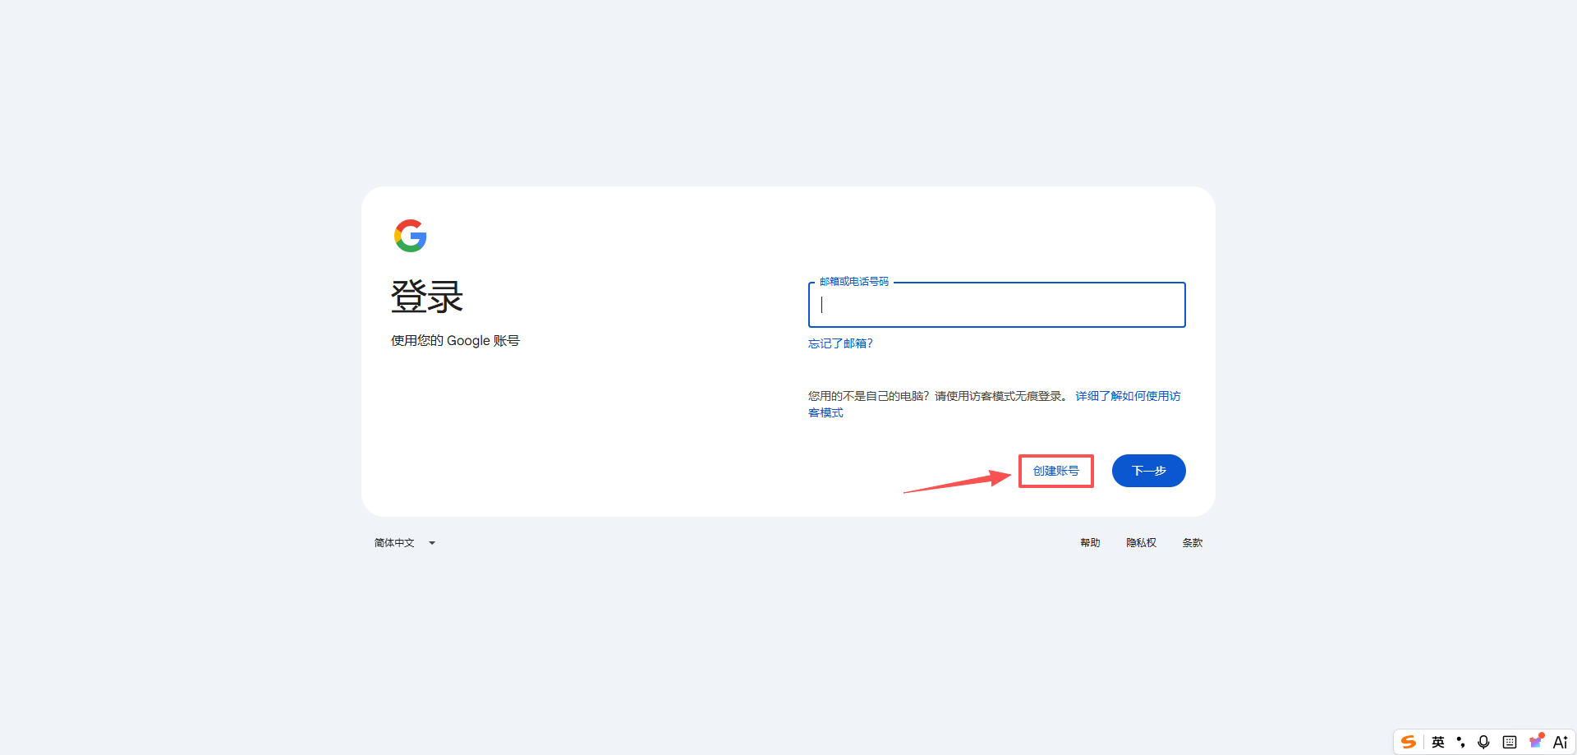Switch the 英 input language indicator
This screenshot has width=1577, height=755.
(x=1438, y=742)
